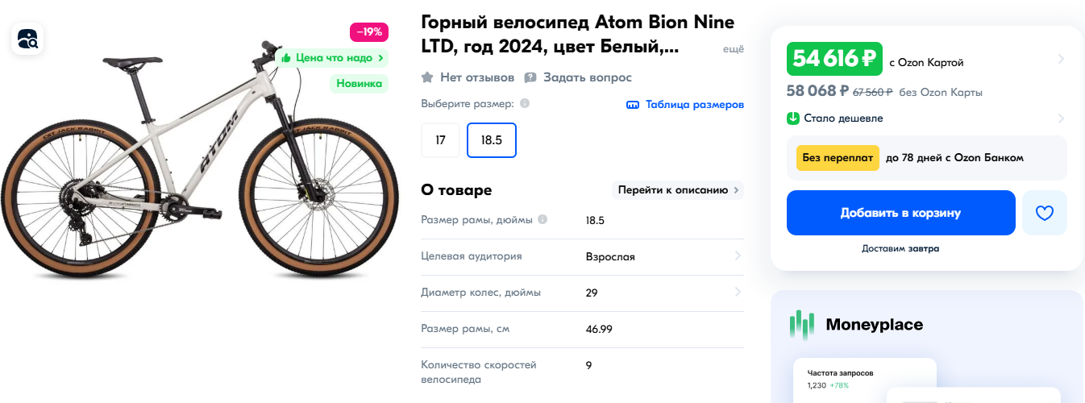Jump to description with 'Перейти к описанию'
Viewport: 1085px width, 403px height.
point(678,190)
